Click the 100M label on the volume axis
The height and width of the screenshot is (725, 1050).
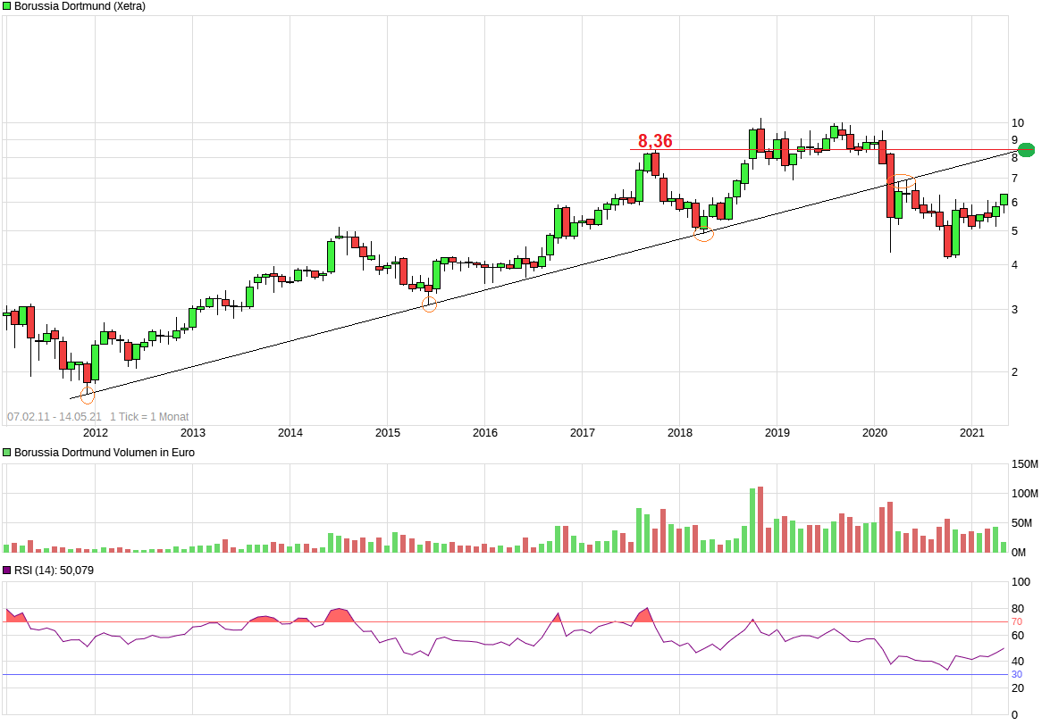tap(1023, 494)
